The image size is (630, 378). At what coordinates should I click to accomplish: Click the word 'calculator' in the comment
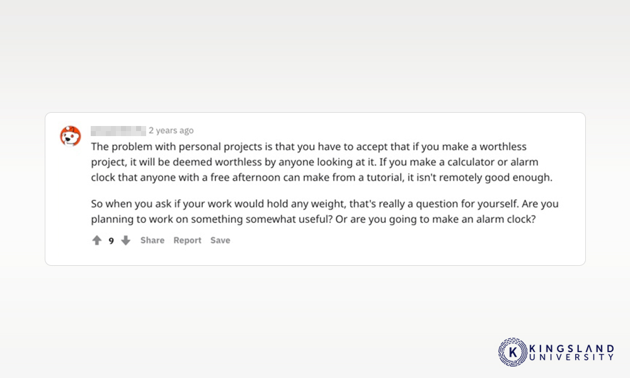[471, 162]
